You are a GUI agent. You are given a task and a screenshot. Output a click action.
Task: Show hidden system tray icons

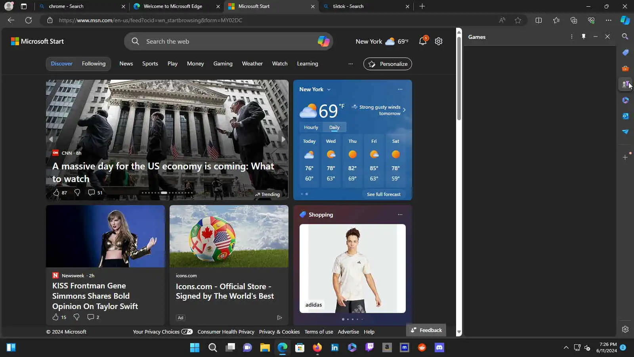click(566, 348)
